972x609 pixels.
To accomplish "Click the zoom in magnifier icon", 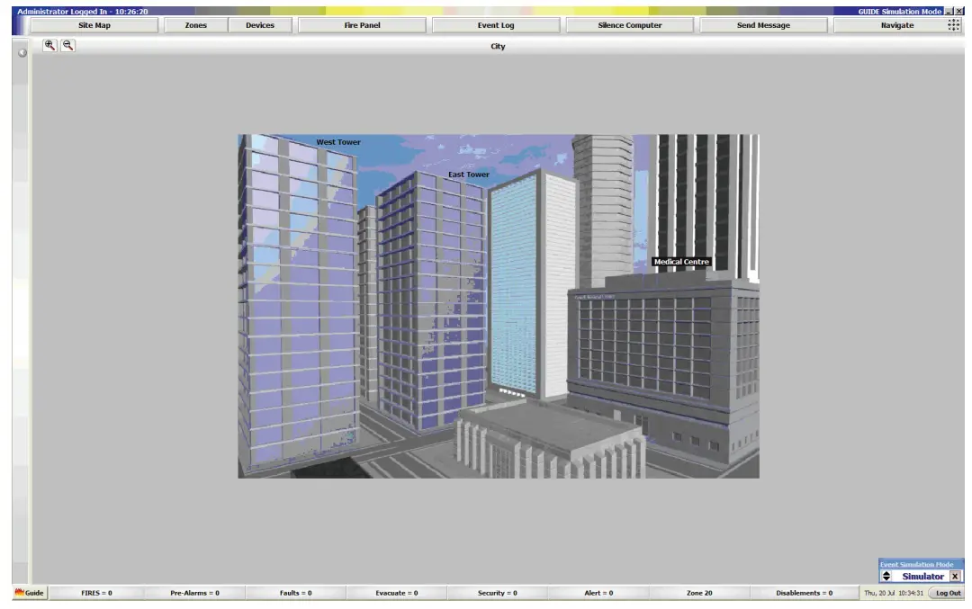I will [51, 43].
